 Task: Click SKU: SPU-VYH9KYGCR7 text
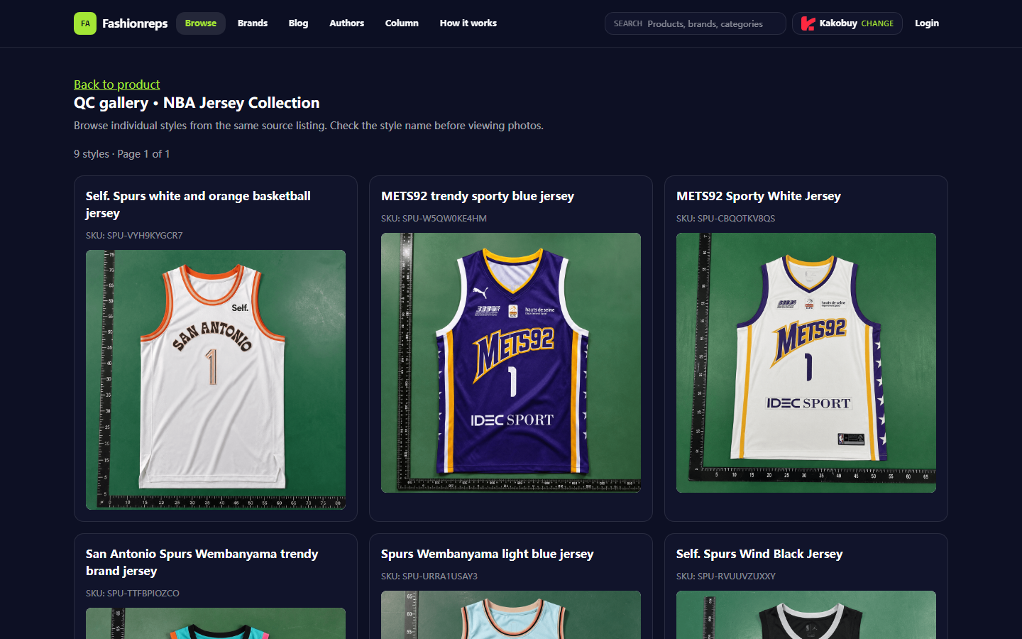(x=134, y=236)
